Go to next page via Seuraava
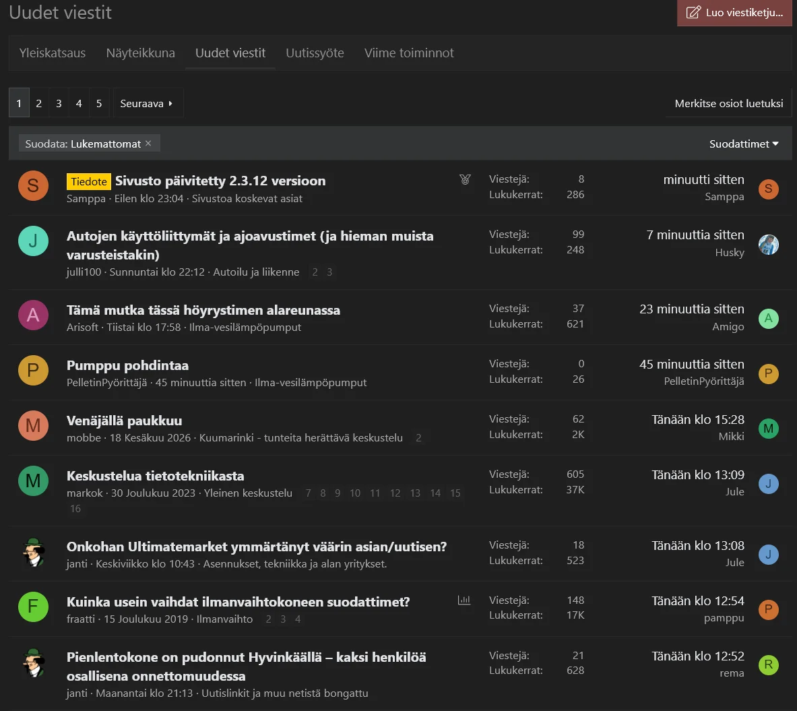797x711 pixels. click(x=146, y=103)
